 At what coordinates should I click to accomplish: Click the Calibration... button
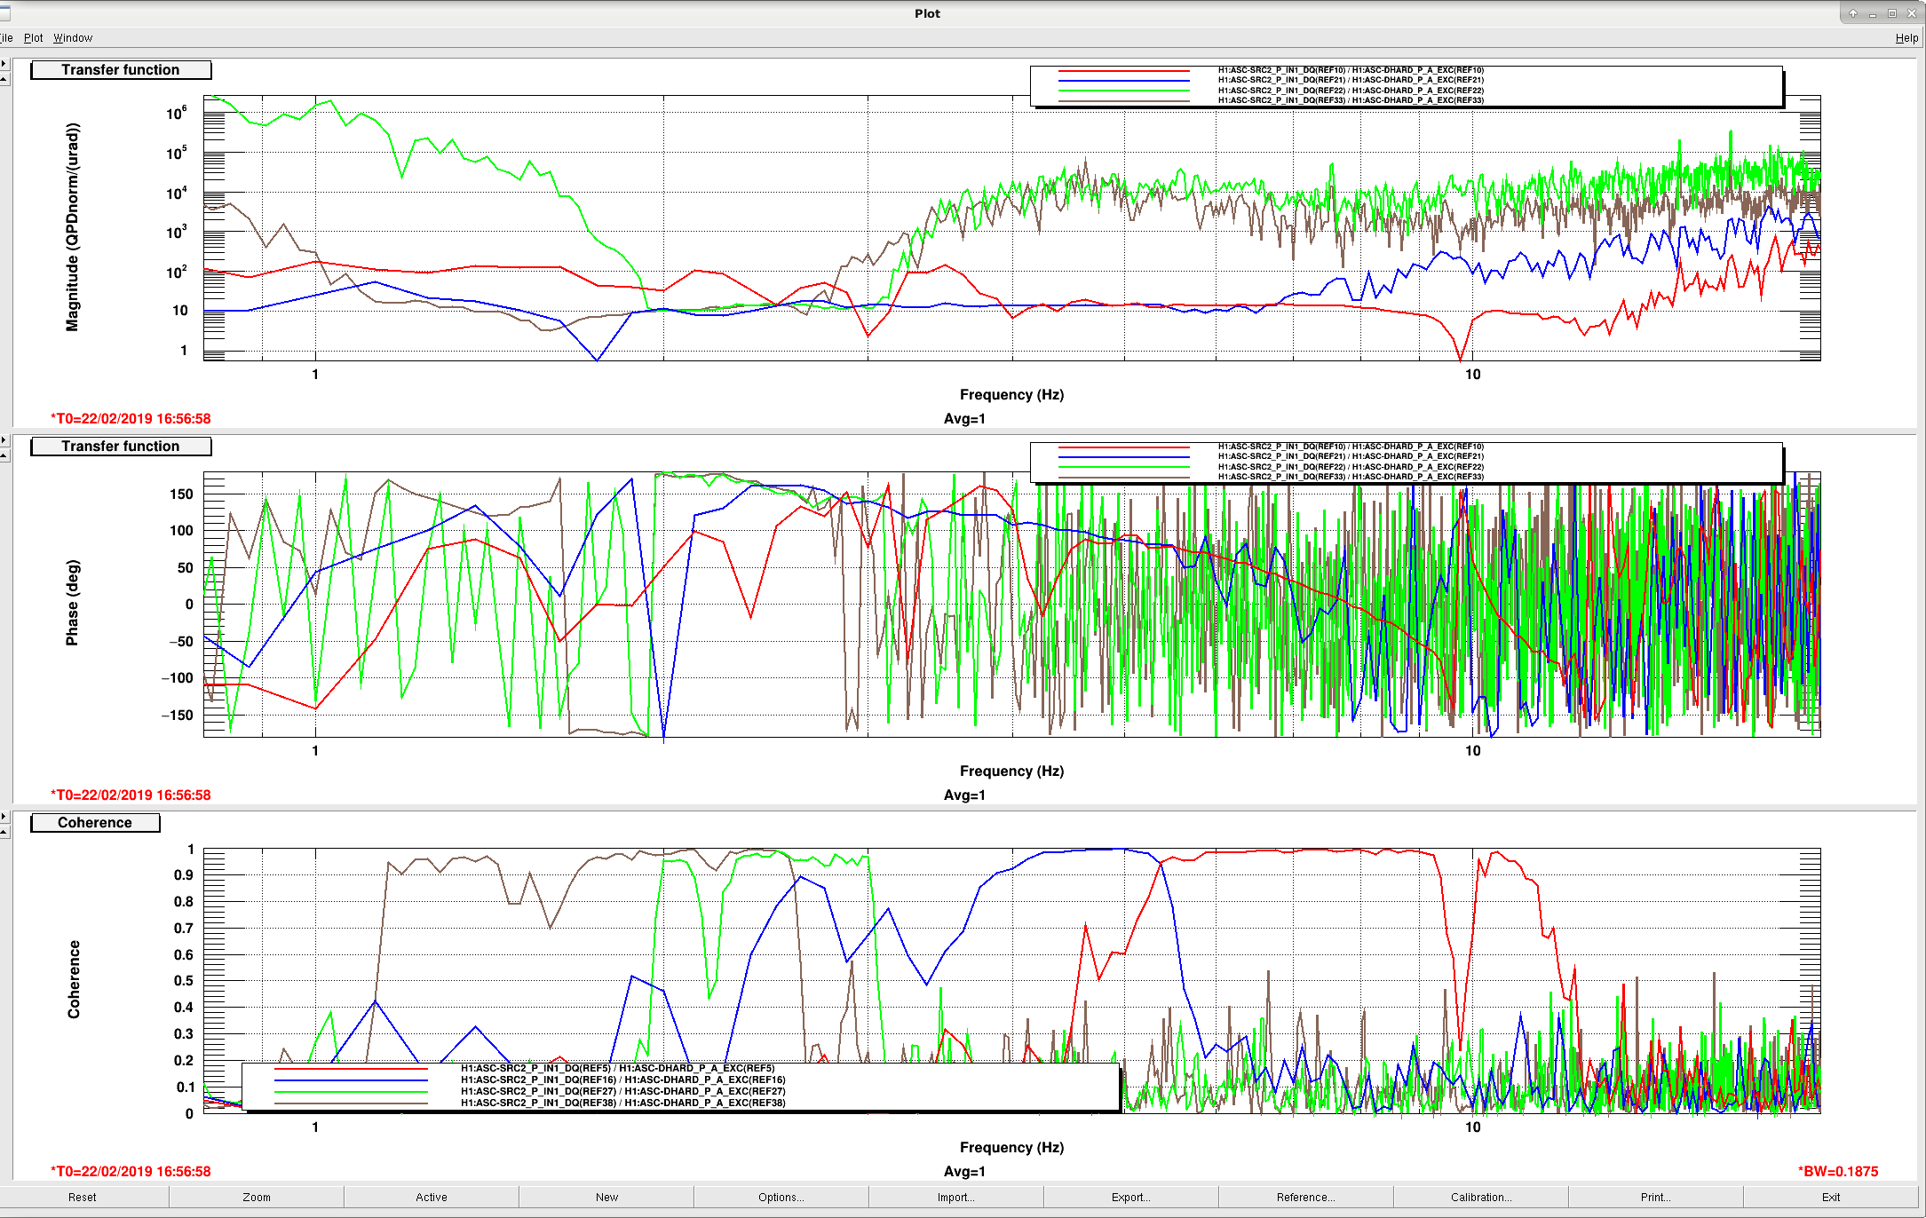pos(1481,1197)
